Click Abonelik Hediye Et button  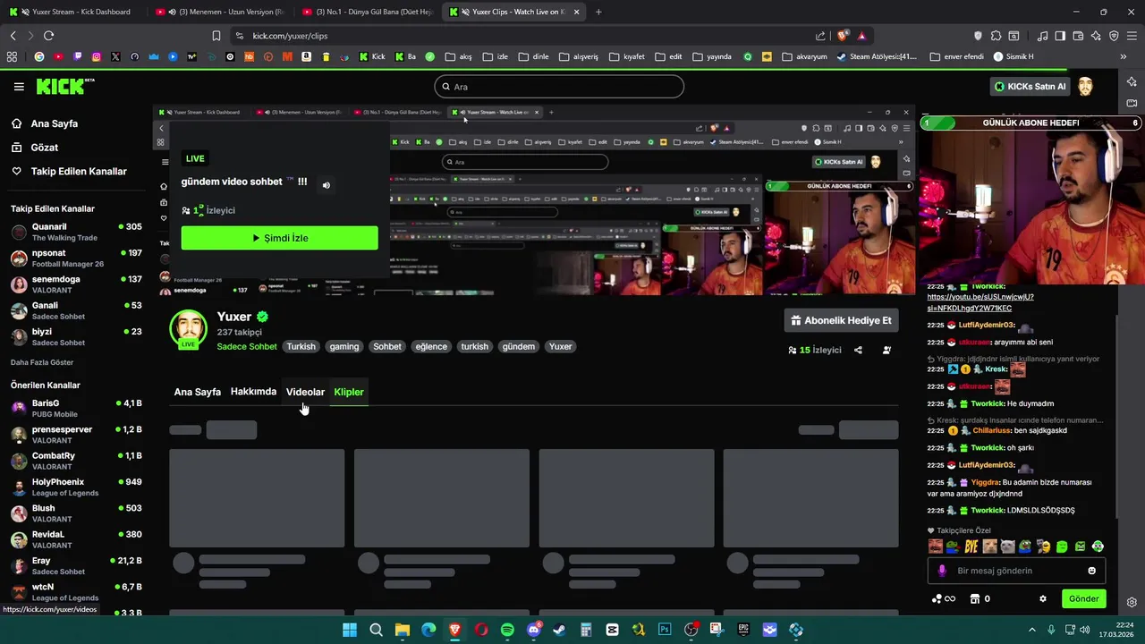pyautogui.click(x=841, y=320)
